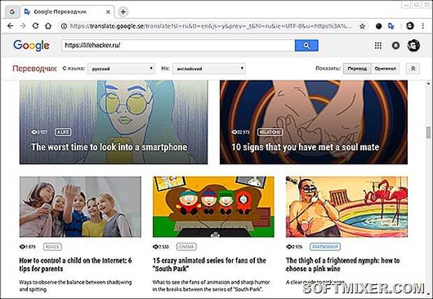This screenshot has height=299, width=433.
Task: Show the translated page with Перевод toggle
Action: click(x=357, y=68)
